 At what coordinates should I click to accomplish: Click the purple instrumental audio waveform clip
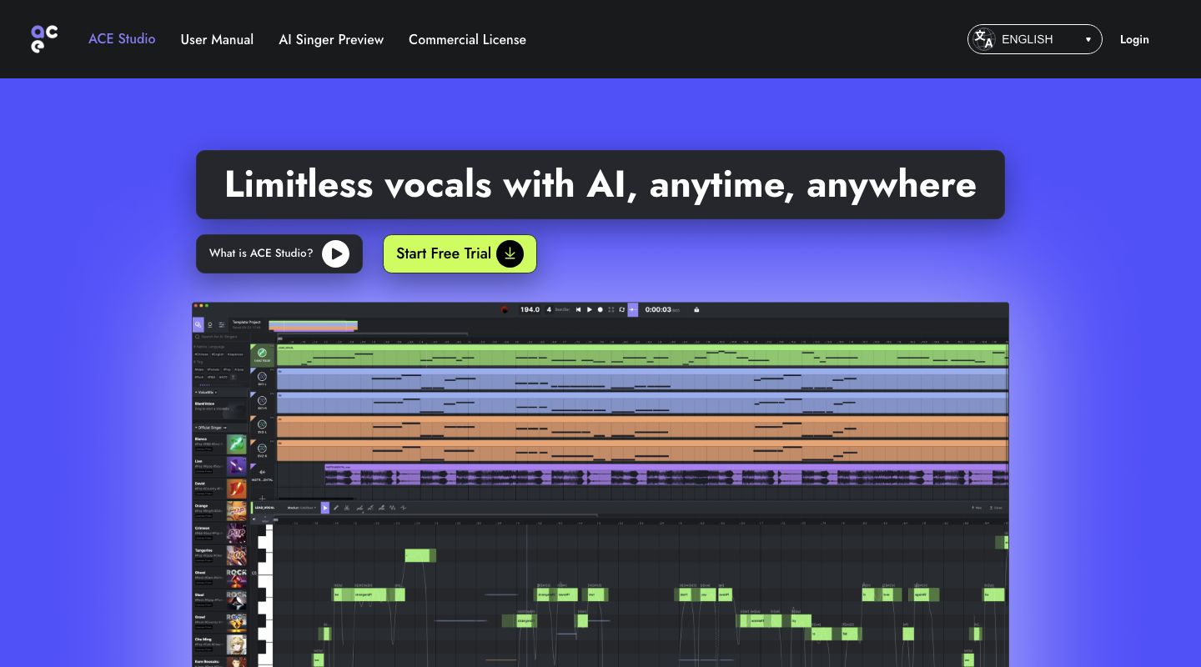pyautogui.click(x=666, y=476)
